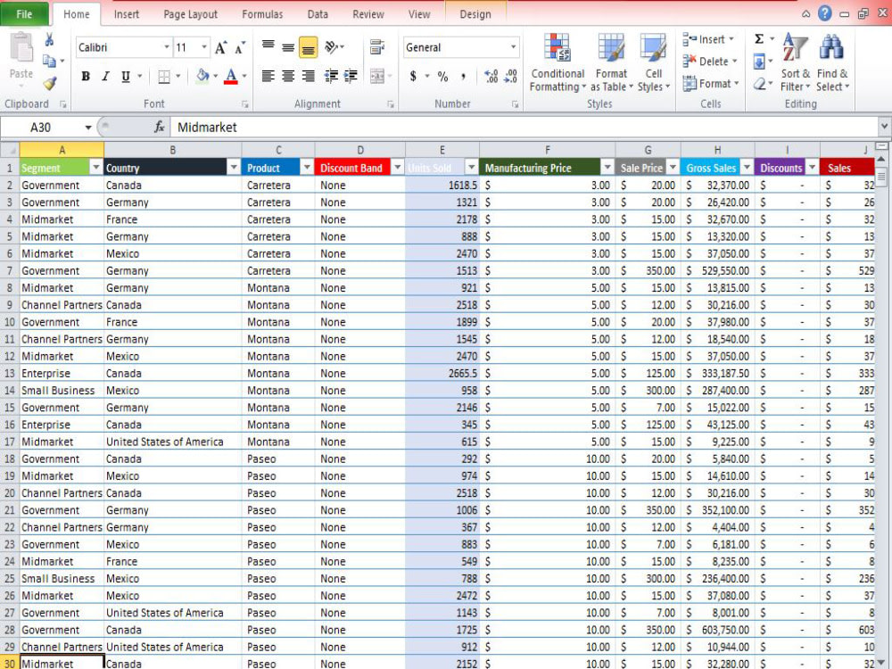Open the filter dropdown on Country column
The image size is (892, 669).
(234, 167)
